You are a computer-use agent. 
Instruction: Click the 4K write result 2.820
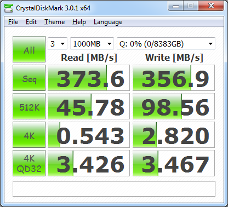174,135
